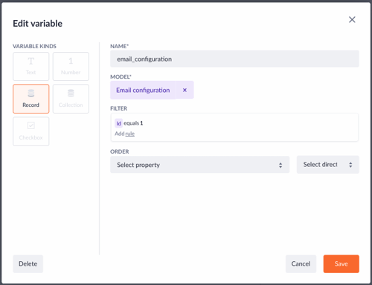Click the Id filter property tag
The image size is (372, 285).
[x=119, y=123]
